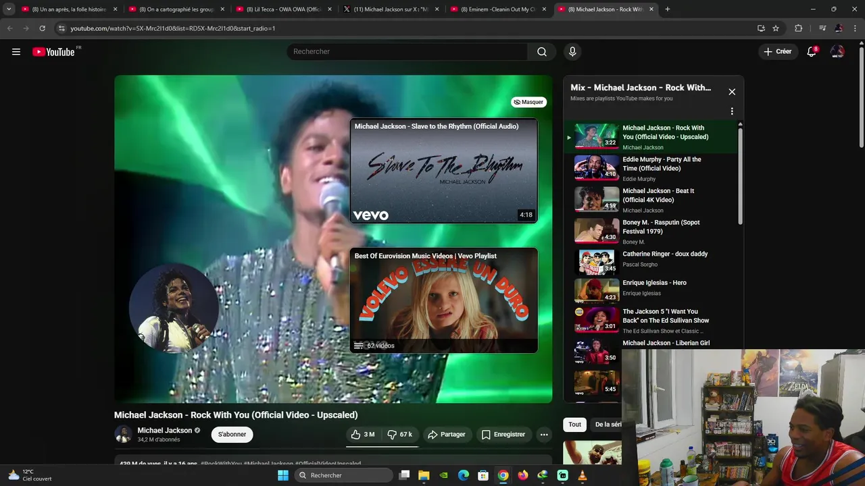Open YouTube account avatar menu
Screen dimensions: 865x486
837,52
